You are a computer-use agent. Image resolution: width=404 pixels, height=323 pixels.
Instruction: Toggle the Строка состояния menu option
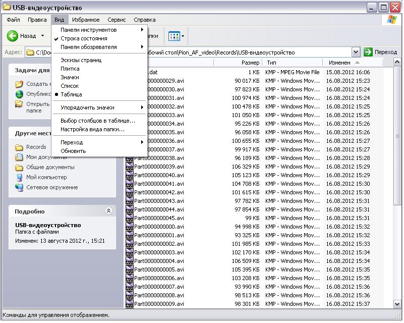click(x=84, y=38)
